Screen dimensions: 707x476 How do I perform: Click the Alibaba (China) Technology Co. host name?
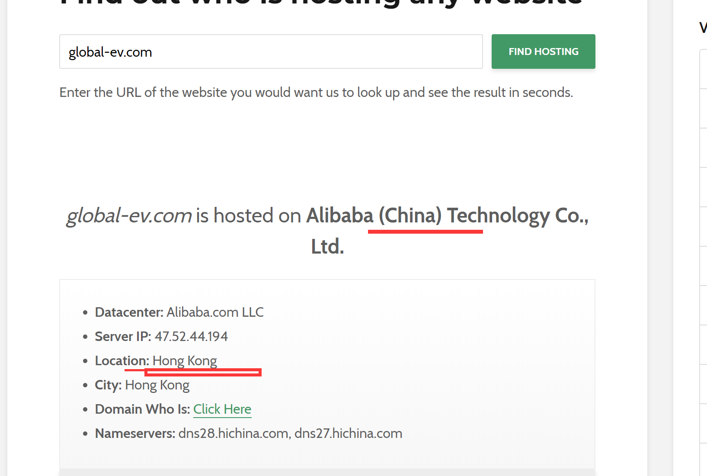pos(447,215)
